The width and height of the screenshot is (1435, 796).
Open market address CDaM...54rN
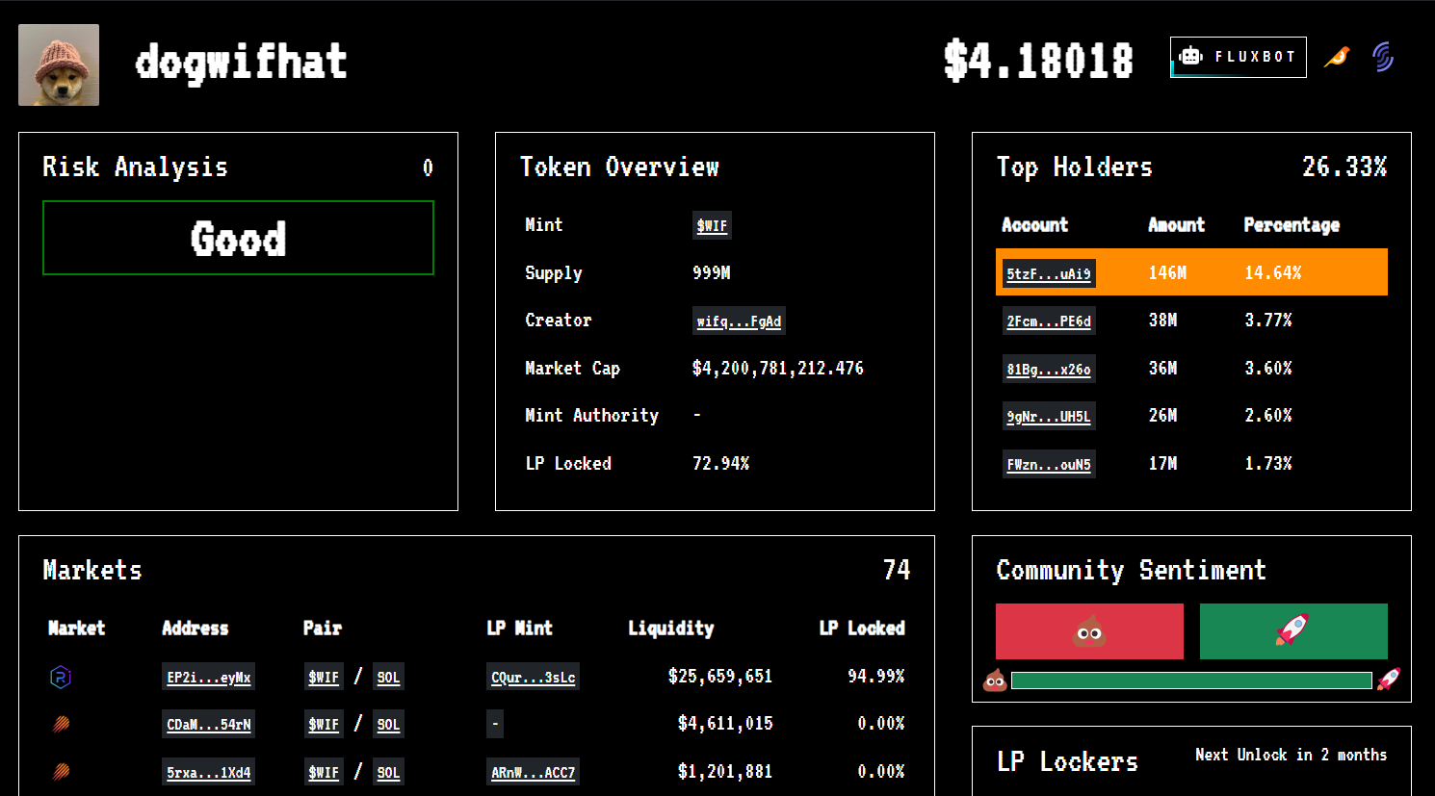pos(208,724)
